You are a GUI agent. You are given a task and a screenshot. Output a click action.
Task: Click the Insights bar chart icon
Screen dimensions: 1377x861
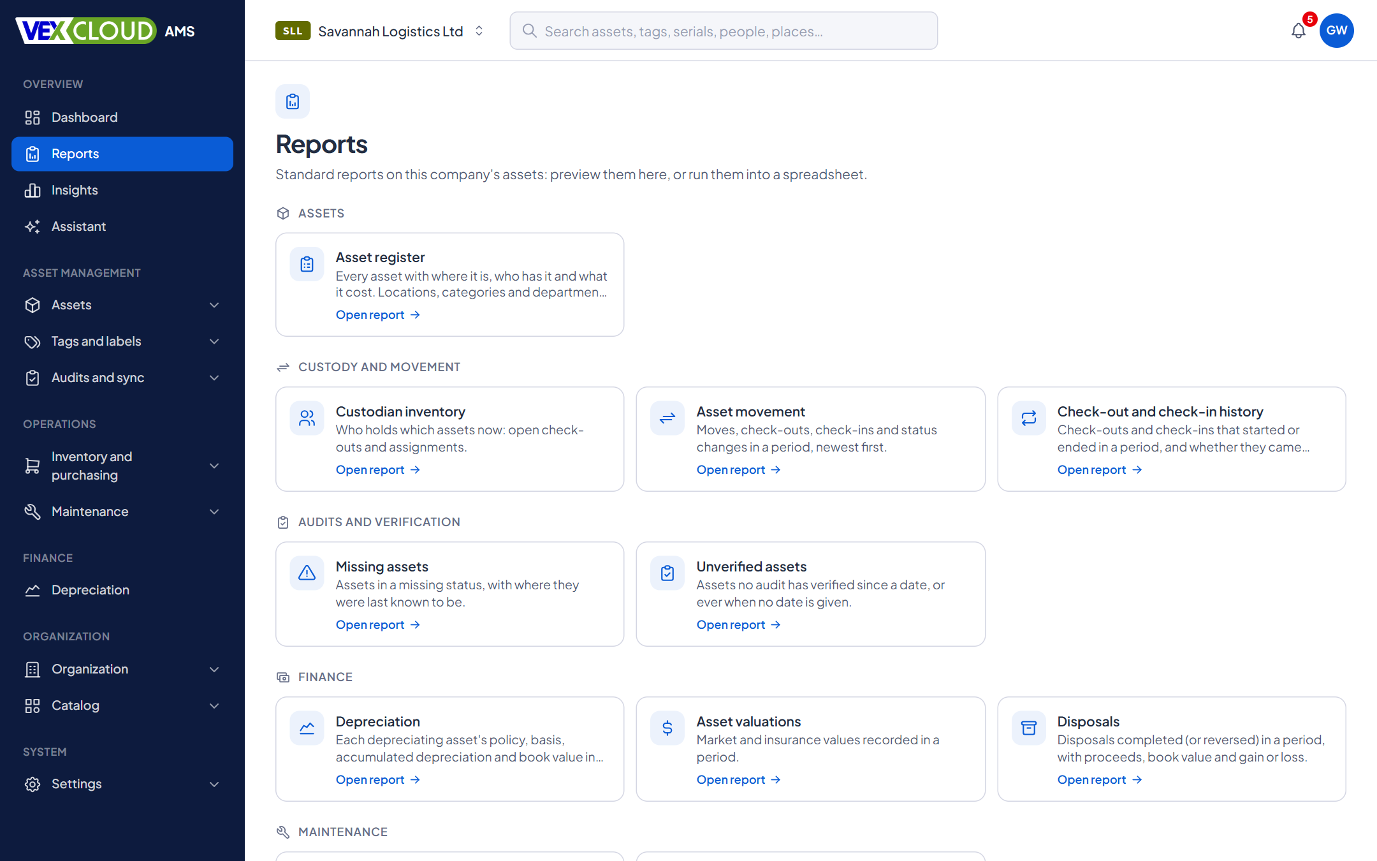pos(33,190)
